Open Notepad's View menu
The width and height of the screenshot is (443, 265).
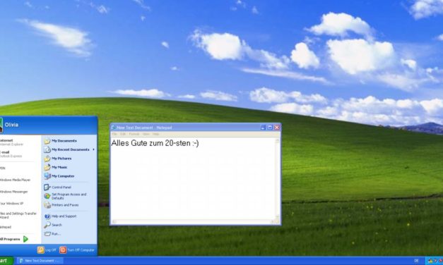coord(146,134)
